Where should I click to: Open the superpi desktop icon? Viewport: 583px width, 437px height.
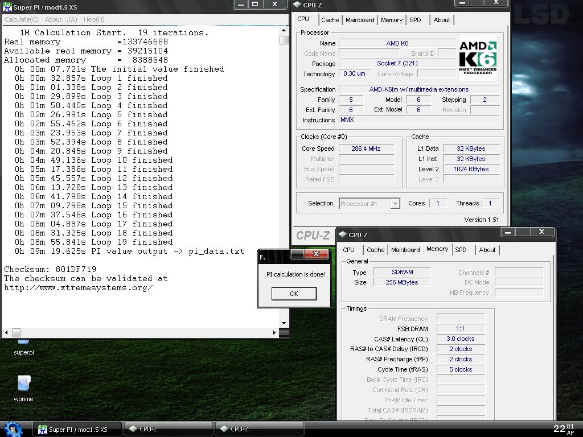(x=23, y=347)
